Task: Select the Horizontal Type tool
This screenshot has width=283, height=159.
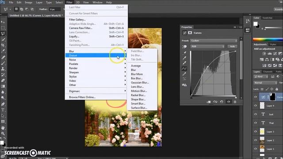Action: (3, 110)
